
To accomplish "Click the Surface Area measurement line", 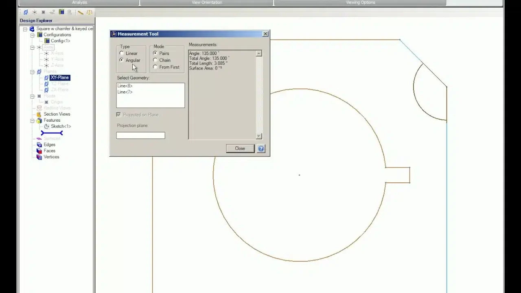I will click(206, 68).
